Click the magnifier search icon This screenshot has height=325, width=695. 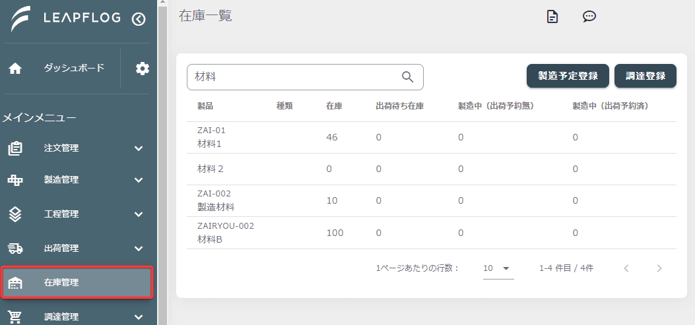tap(408, 77)
